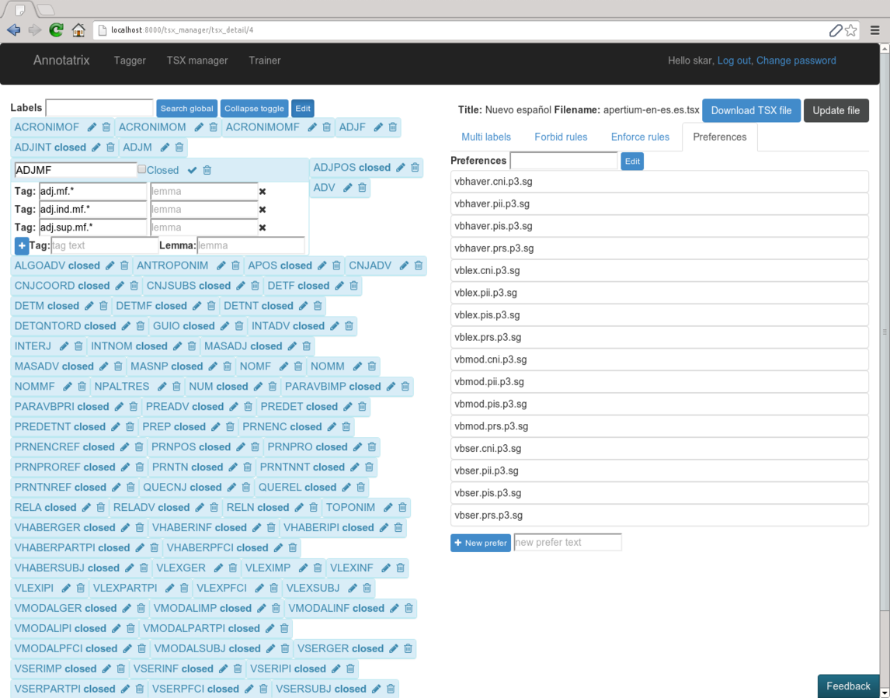Edit the ADV label with pencil icon
890x698 pixels.
click(348, 188)
